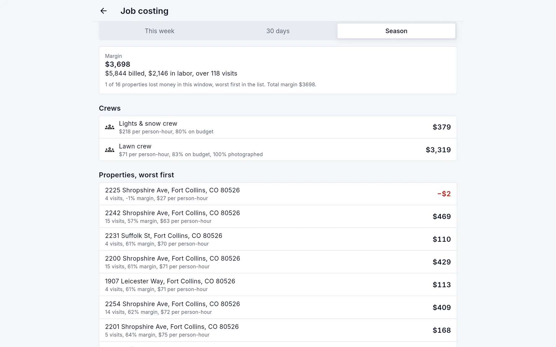Click '4 visits, -1% margin' details
This screenshot has width=556, height=347.
pyautogui.click(x=156, y=198)
